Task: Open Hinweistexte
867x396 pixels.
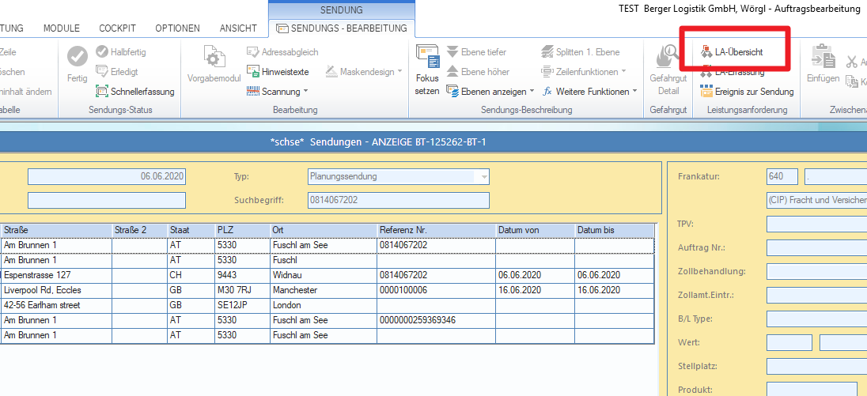Action: 278,72
